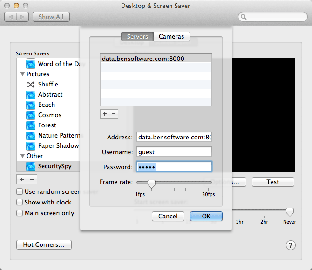Click the toolbar search box

point(272,17)
